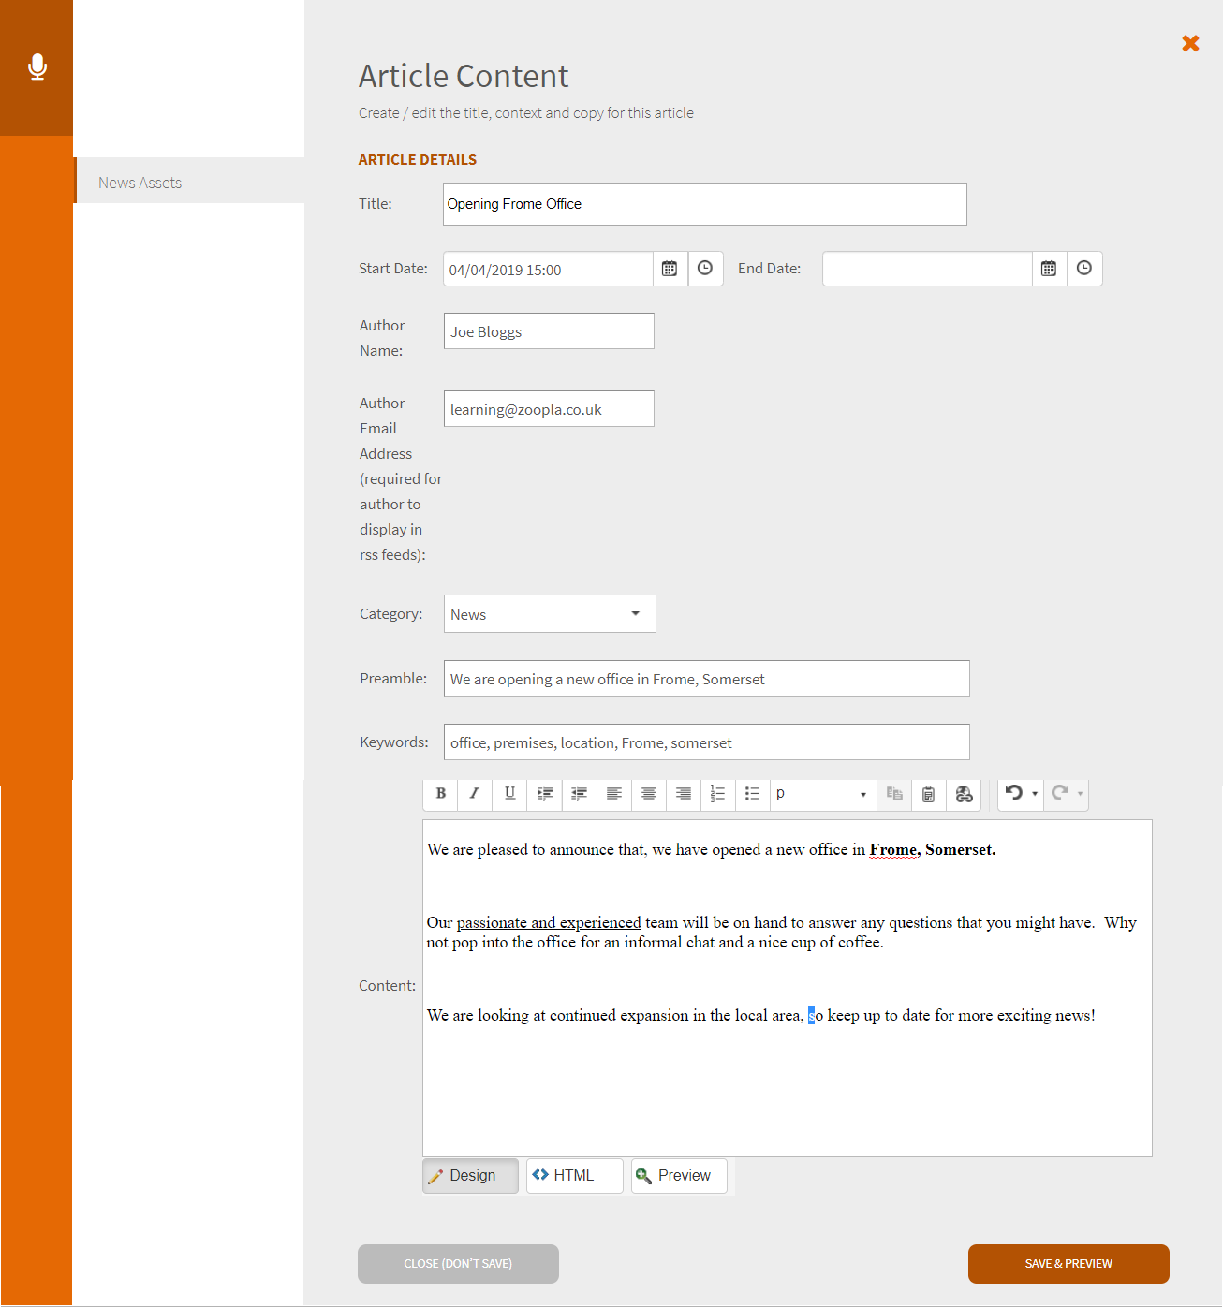Click 'more exciting news!' in content

1026,1016
